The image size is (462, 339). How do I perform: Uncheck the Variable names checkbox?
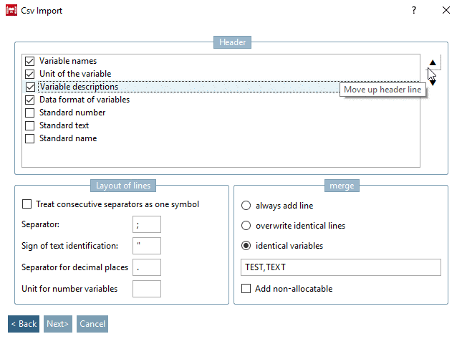30,62
